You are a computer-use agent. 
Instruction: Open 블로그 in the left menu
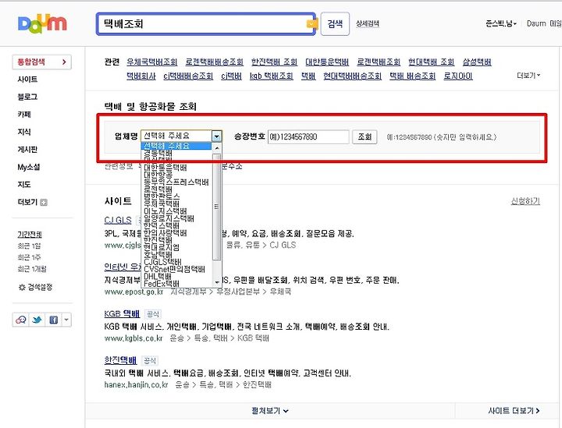tap(27, 97)
